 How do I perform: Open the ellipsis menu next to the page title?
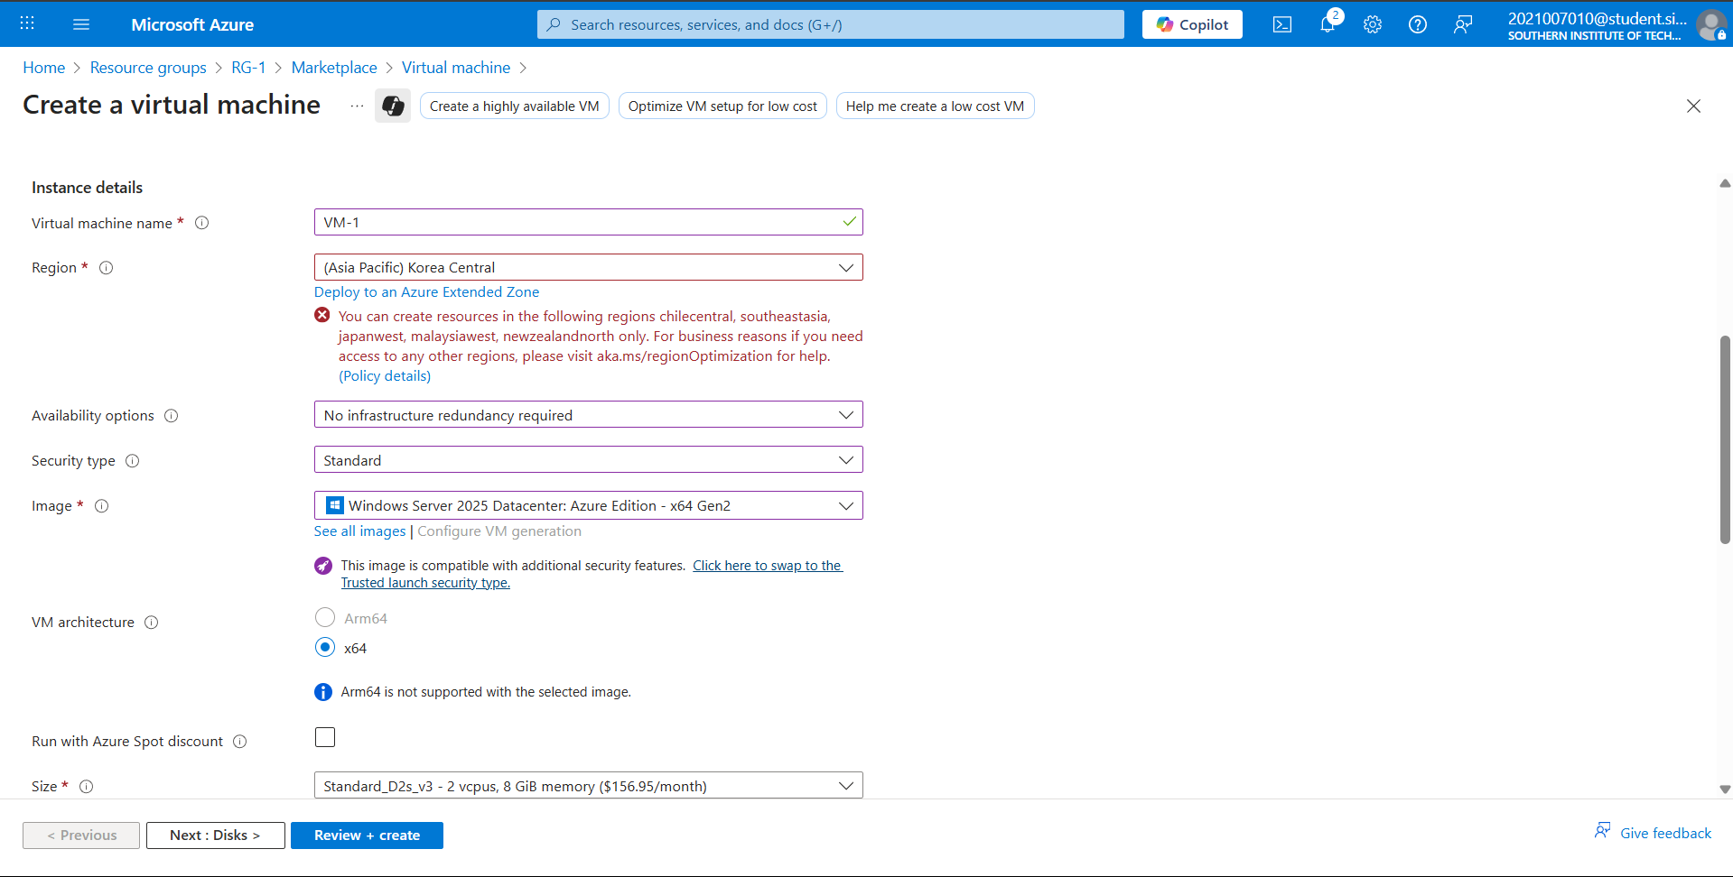point(358,106)
